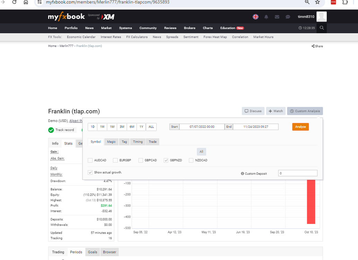The width and height of the screenshot is (358, 260).
Task: Select the 1Y time range
Action: [141, 127]
